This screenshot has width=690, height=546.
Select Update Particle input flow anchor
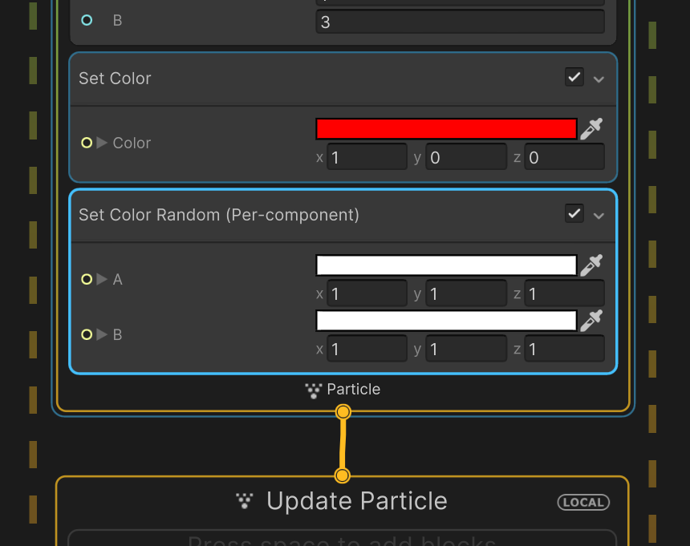[343, 475]
